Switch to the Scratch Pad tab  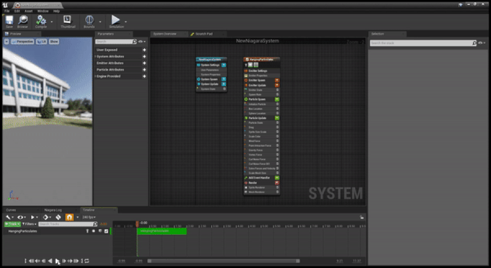pos(204,34)
